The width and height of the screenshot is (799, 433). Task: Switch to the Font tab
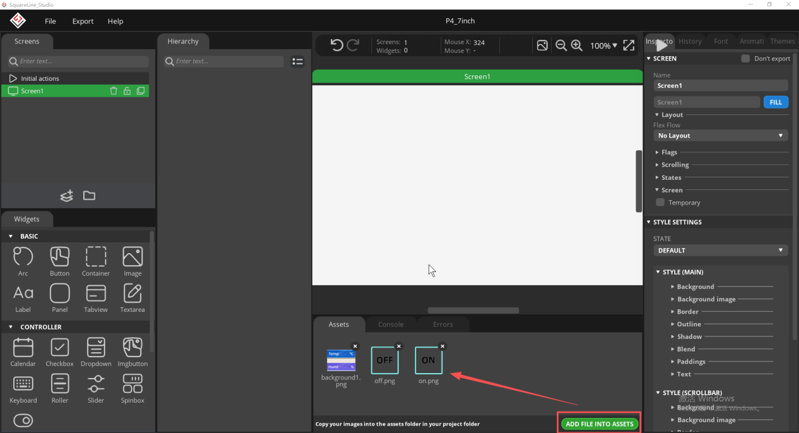721,41
